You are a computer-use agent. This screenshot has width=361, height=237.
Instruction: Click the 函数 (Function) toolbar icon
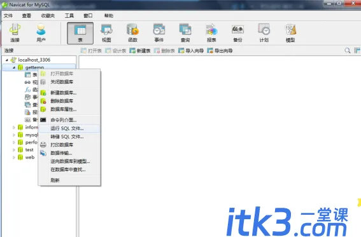pos(132,33)
